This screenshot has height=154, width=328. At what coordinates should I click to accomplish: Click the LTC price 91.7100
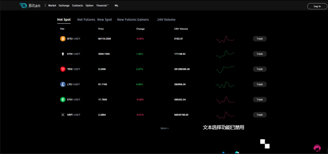(x=103, y=84)
